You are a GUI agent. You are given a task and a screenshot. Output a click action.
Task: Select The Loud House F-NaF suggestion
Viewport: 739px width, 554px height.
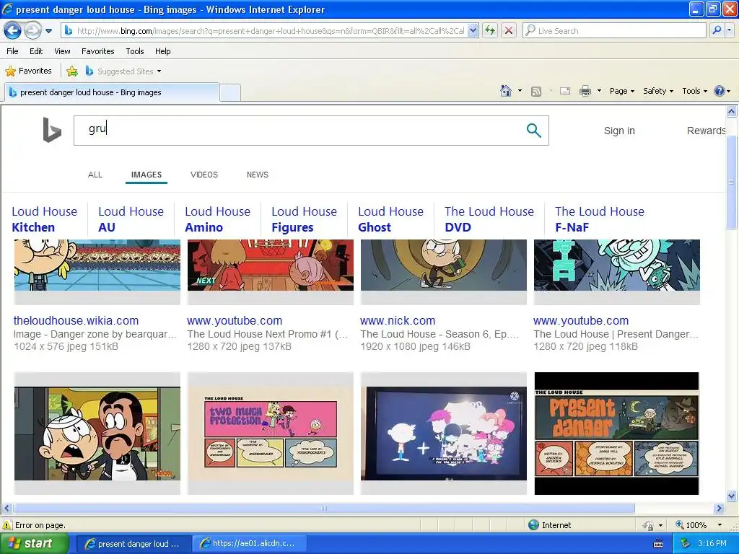coord(599,219)
